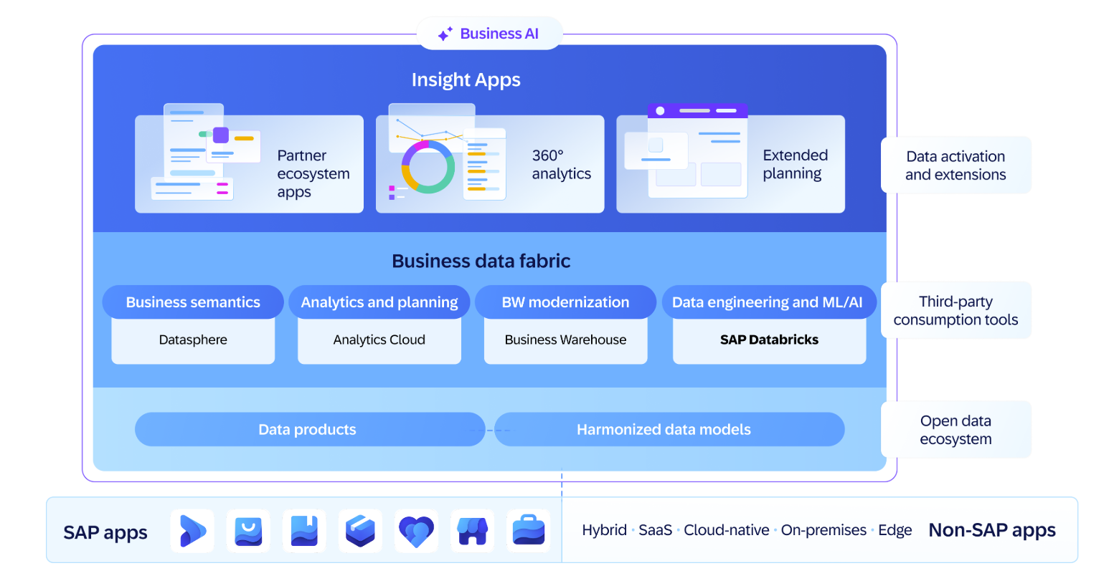Click the bookmark notebook SAP app icon
Screen dimensions: 1109x586
click(303, 531)
